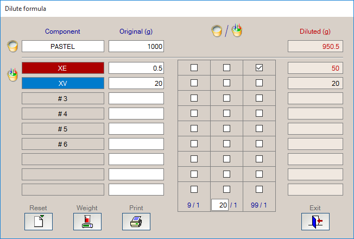This screenshot has width=354, height=239.
Task: Check the 99/1 checkbox for # 5
Action: coord(259,129)
